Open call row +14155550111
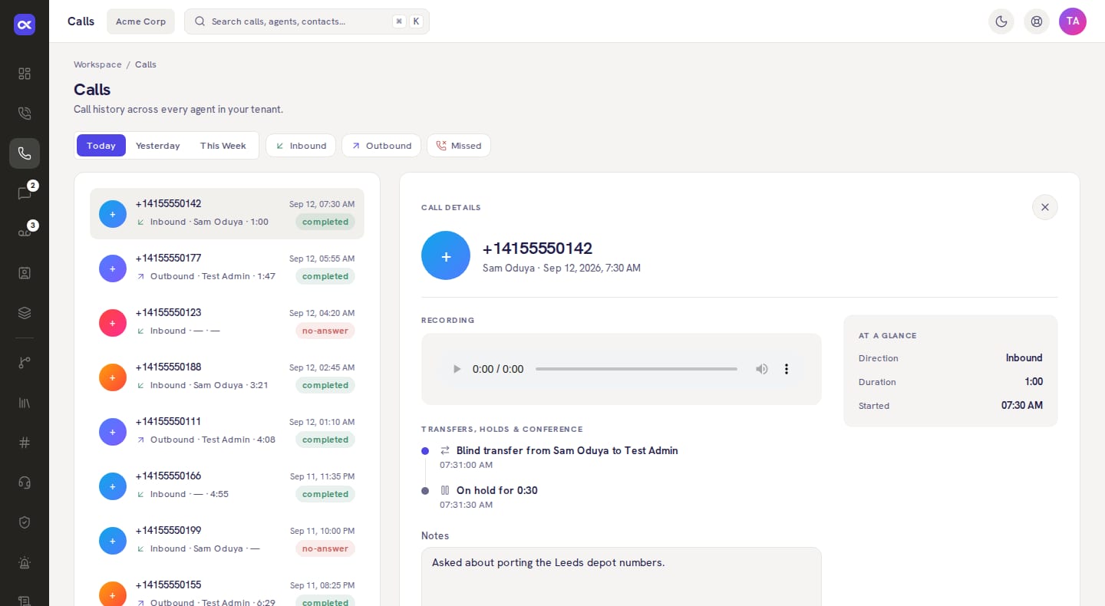Screen dimensions: 1105x606 (x=227, y=431)
